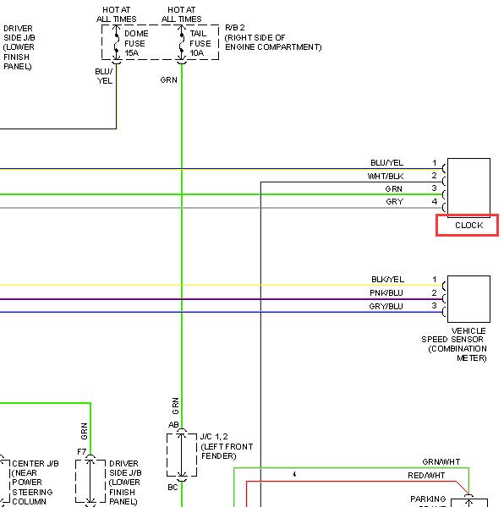This screenshot has height=507, width=504.
Task: Click the PNK/BLU wire label
Action: tap(386, 293)
